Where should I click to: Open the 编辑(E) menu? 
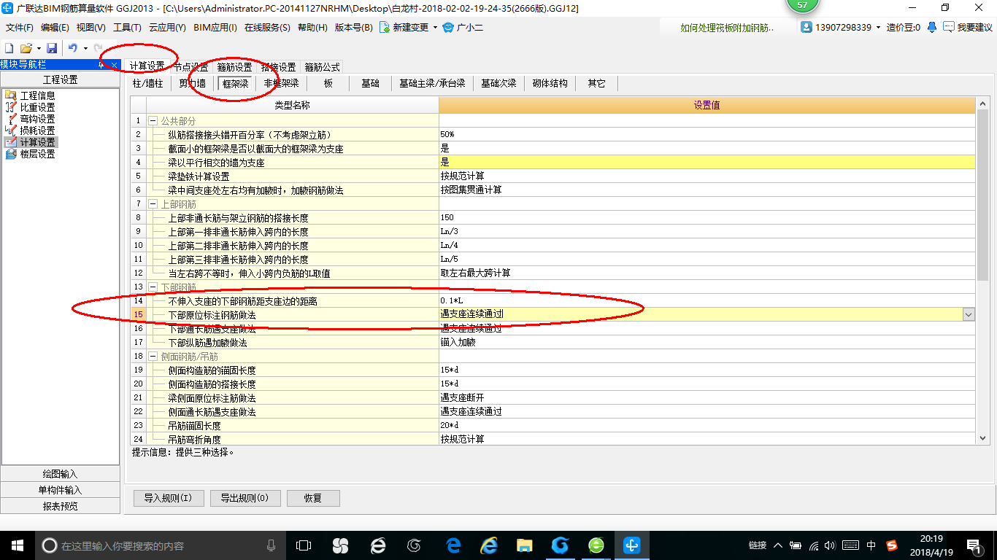[x=55, y=28]
